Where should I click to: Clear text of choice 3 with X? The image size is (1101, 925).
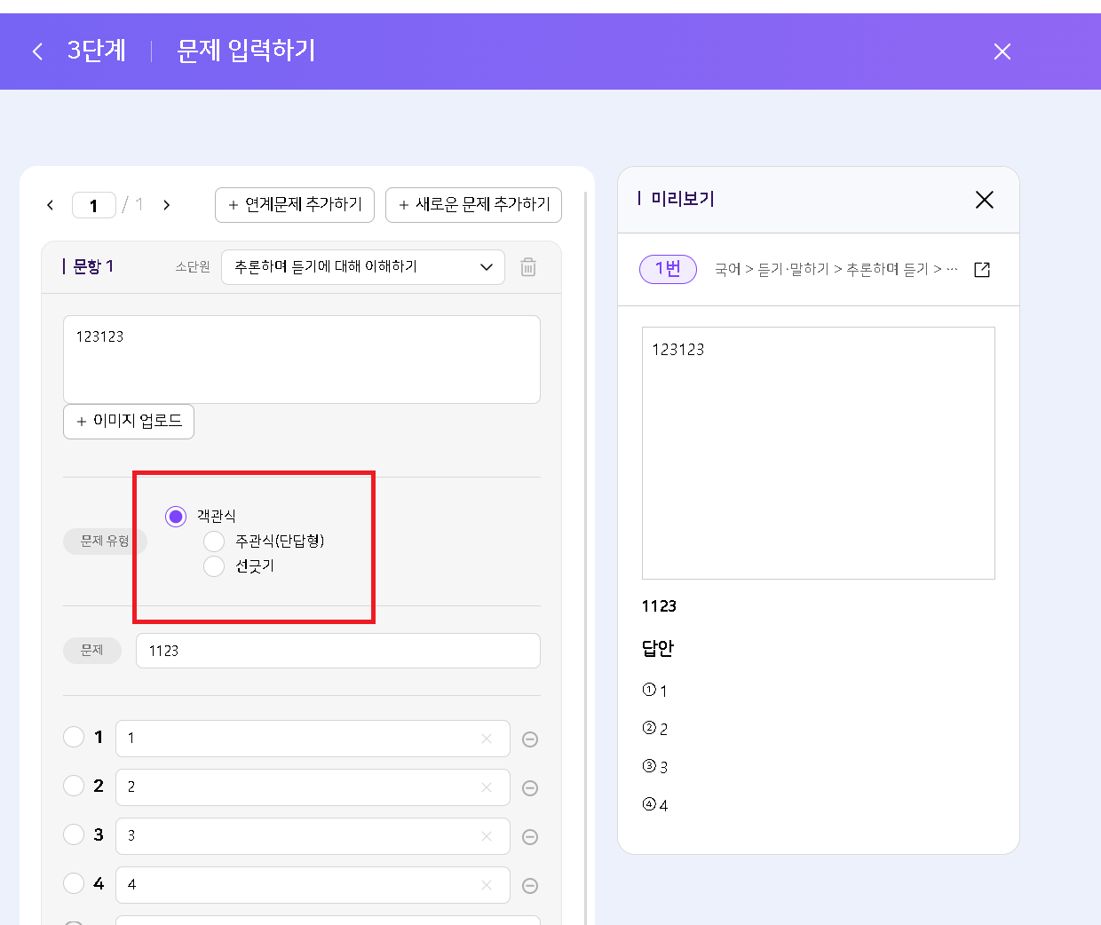(487, 836)
